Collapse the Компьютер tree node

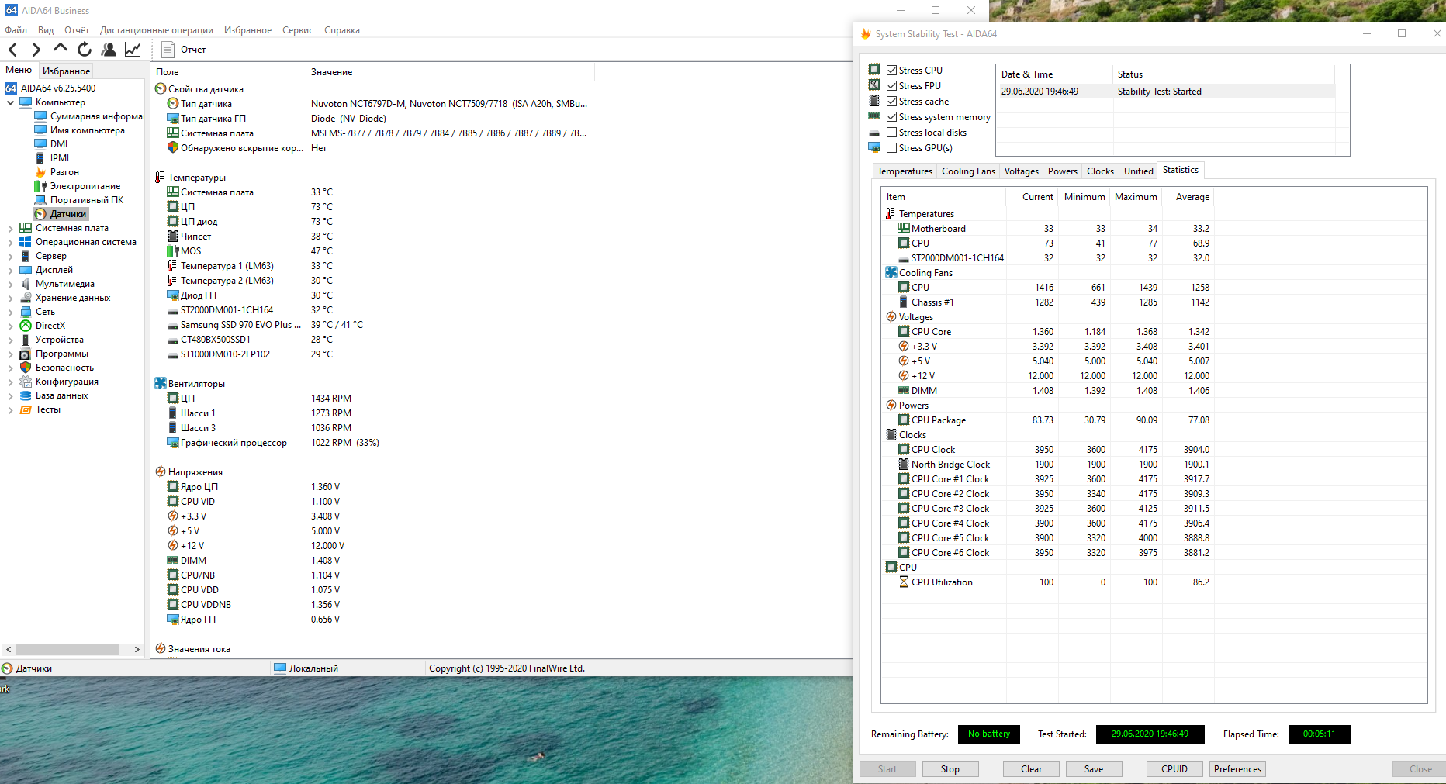pos(10,102)
